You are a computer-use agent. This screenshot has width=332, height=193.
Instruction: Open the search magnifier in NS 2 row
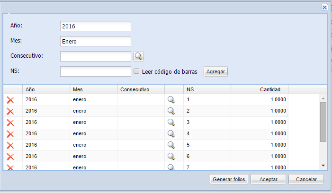(171, 111)
